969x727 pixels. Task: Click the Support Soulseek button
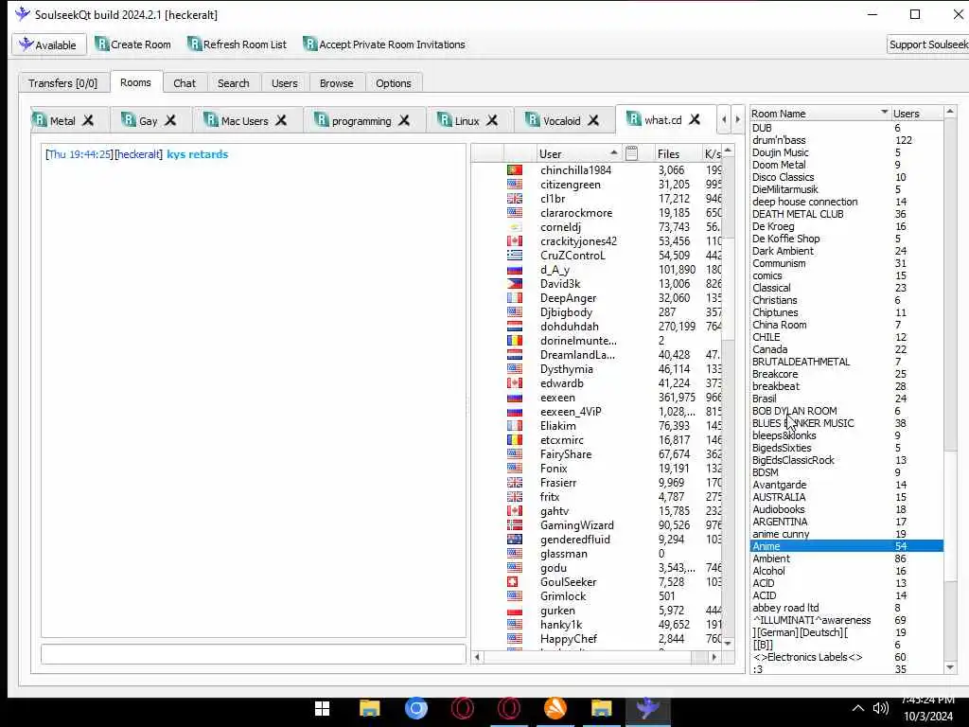point(928,44)
